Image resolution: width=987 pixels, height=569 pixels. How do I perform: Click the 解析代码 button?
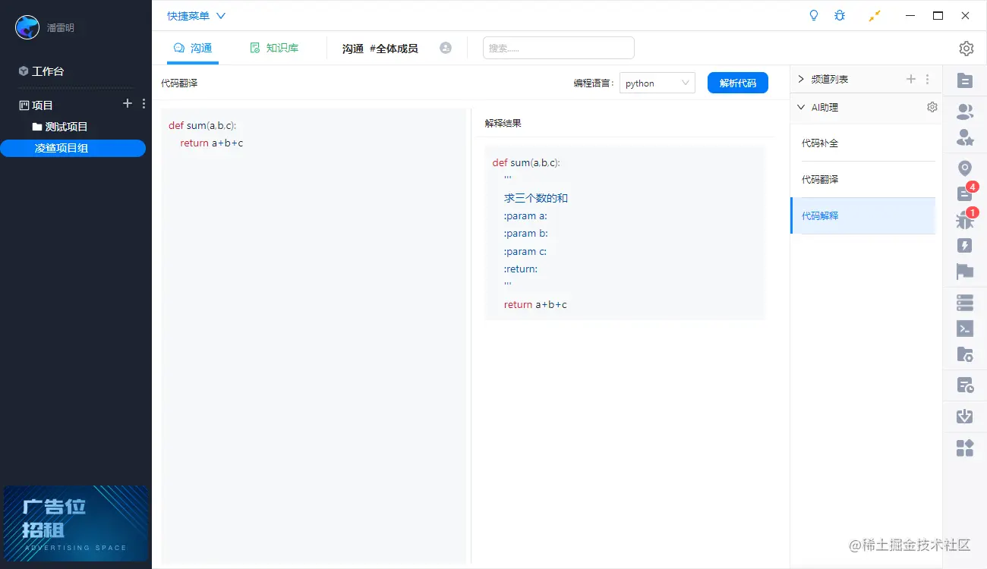coord(738,83)
